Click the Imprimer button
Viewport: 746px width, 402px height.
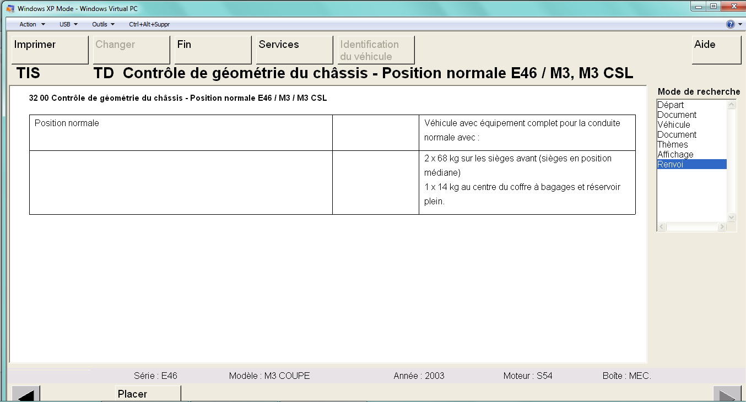click(50, 50)
